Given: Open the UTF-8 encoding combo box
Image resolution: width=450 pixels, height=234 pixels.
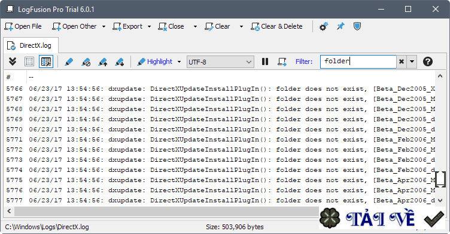Looking at the screenshot, I should (x=220, y=62).
